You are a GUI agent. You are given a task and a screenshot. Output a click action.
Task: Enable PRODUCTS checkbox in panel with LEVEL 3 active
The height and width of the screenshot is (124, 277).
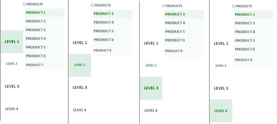(163, 6)
